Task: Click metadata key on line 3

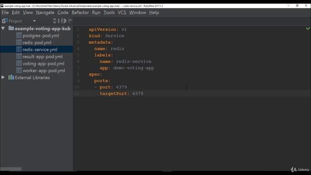Action: (100, 42)
